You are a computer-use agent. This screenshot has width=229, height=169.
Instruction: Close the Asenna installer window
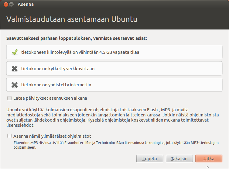6,4
